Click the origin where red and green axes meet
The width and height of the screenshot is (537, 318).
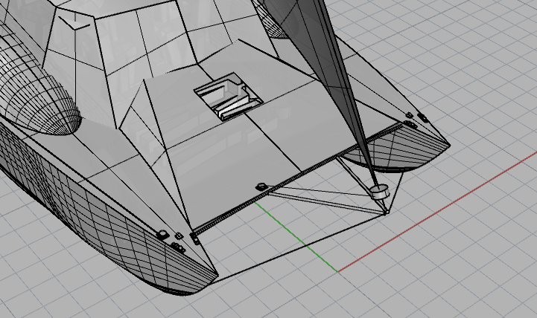pyautogui.click(x=337, y=271)
